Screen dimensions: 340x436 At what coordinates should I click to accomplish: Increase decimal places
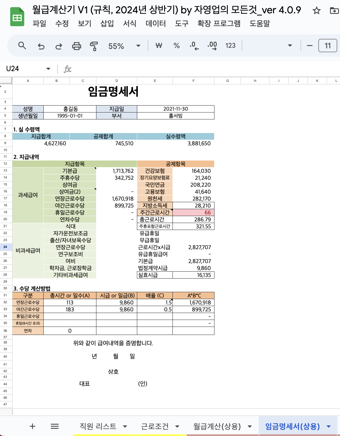tap(212, 46)
